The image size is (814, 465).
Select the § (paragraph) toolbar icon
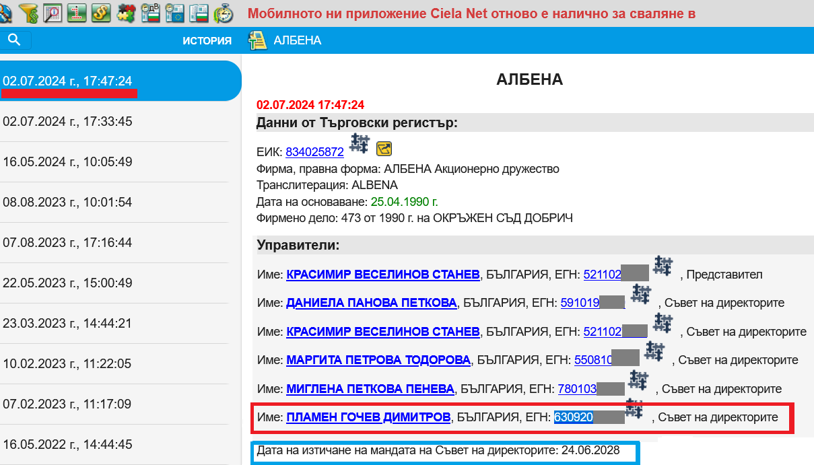click(101, 13)
